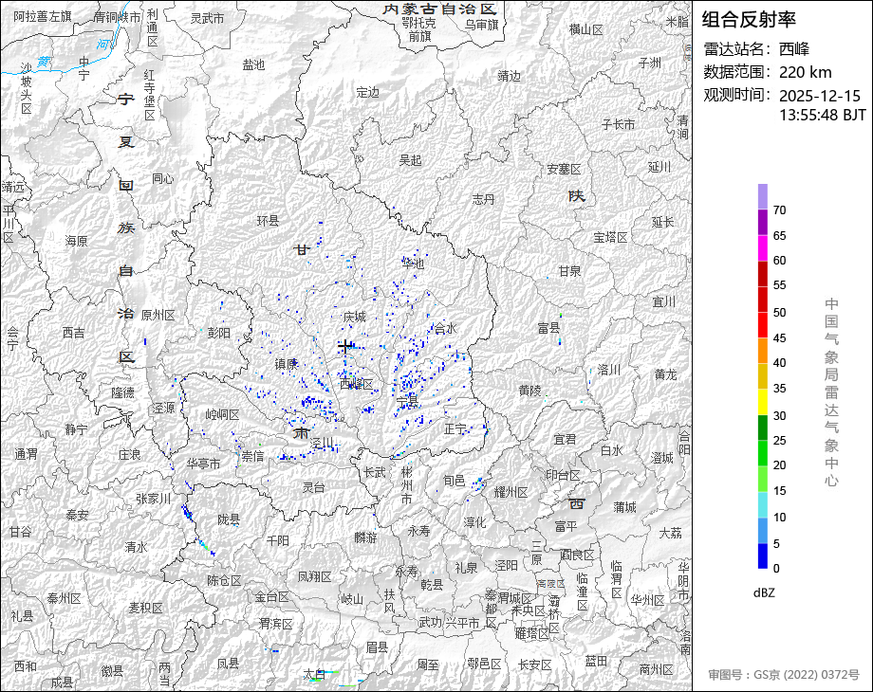873x692 pixels.
Task: Click the 组合反射率 title text
Action: tap(749, 20)
